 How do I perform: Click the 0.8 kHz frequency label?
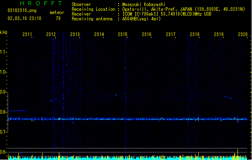(x=3, y=112)
